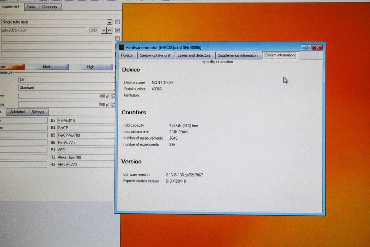The height and width of the screenshot is (247, 370).
Task: Click the adm2025-10-07 experiment name field
Action: pyautogui.click(x=43, y=30)
